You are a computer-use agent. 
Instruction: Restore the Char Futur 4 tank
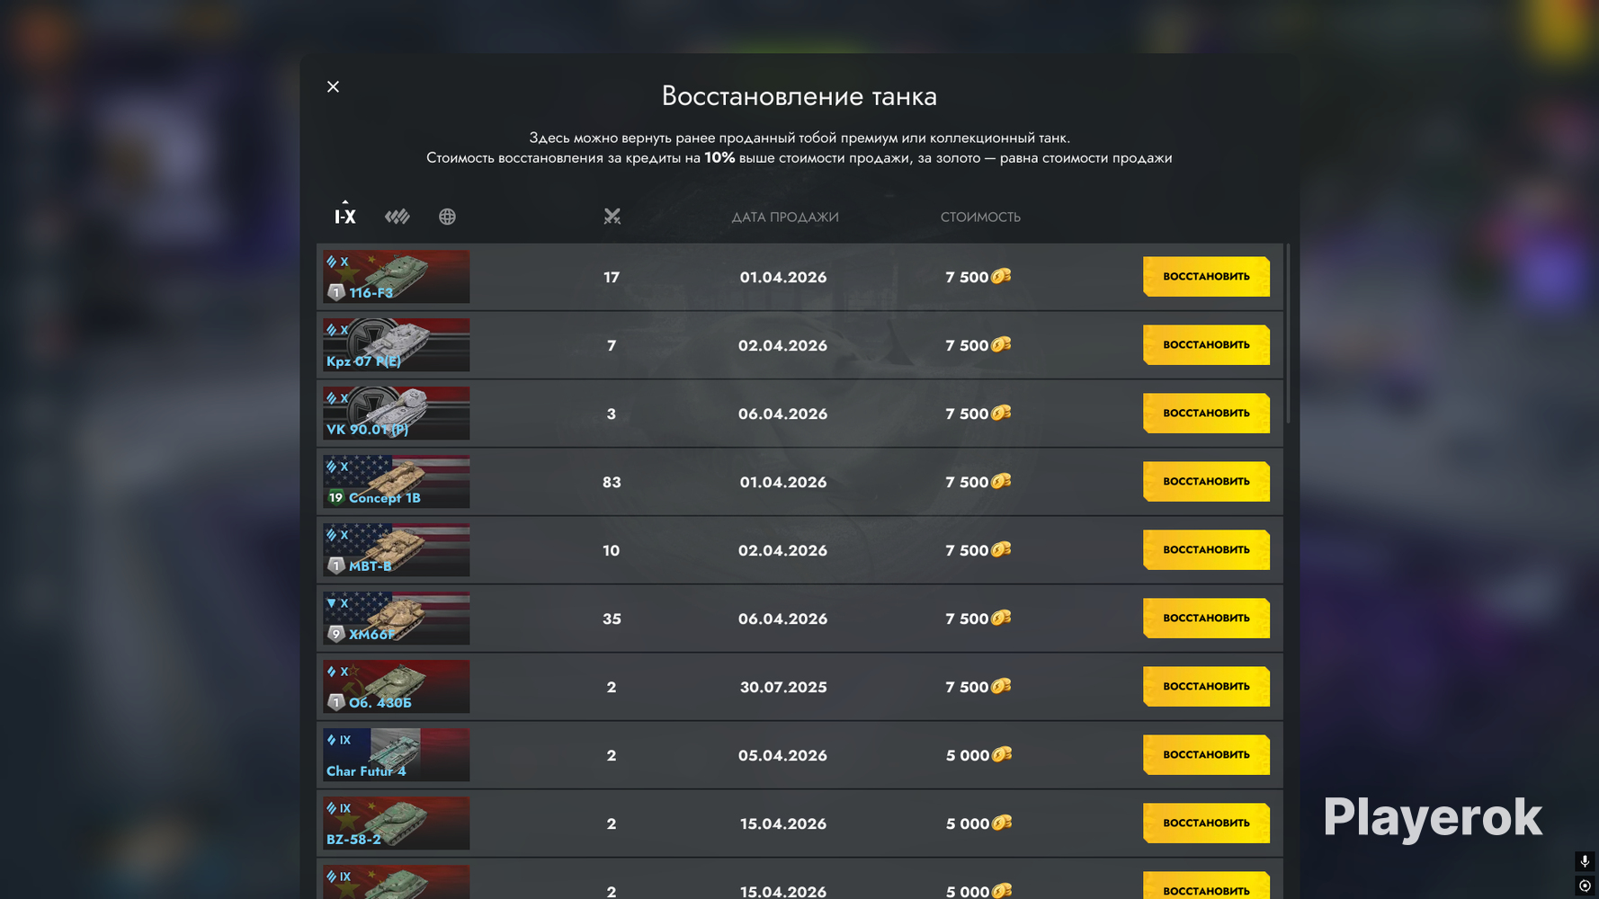(1206, 755)
